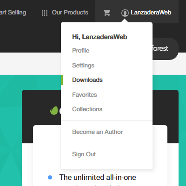186x186 pixels.
Task: Go to Downloads in the account menu
Action: point(87,80)
